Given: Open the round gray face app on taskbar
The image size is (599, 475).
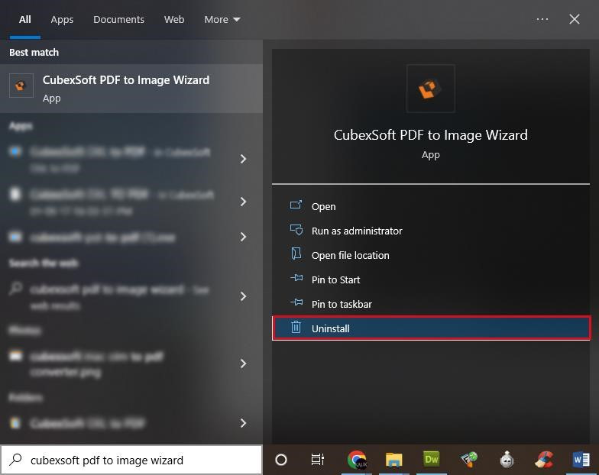Looking at the screenshot, I should (507, 460).
